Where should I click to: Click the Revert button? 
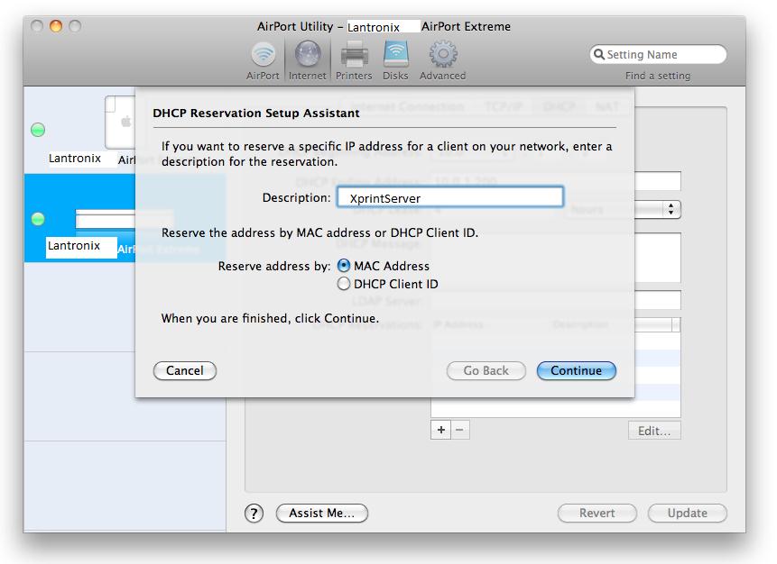(x=597, y=514)
